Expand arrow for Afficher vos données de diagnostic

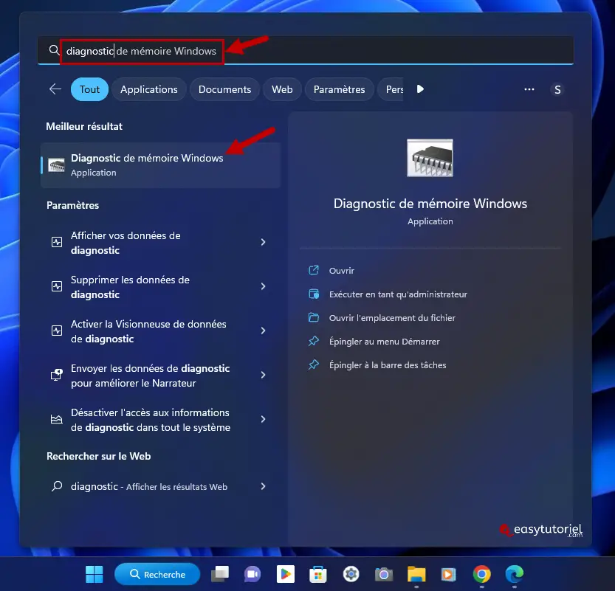coord(263,242)
